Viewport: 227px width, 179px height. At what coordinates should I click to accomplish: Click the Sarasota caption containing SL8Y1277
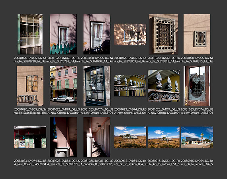click(97, 163)
